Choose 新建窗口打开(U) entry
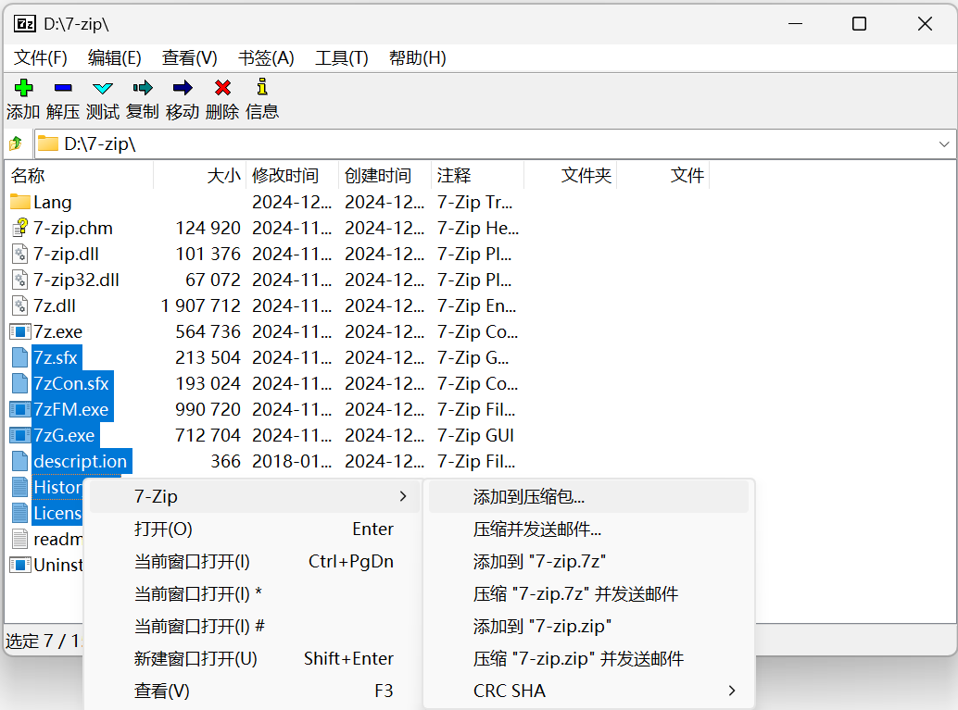This screenshot has width=958, height=710. [x=254, y=658]
